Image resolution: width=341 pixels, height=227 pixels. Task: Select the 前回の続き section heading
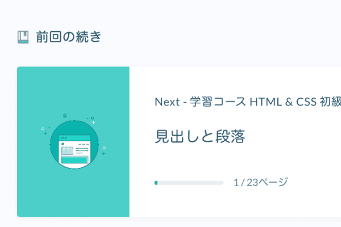point(68,37)
